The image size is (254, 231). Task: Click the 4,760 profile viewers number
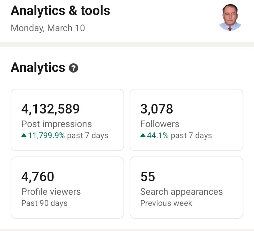coord(38,177)
